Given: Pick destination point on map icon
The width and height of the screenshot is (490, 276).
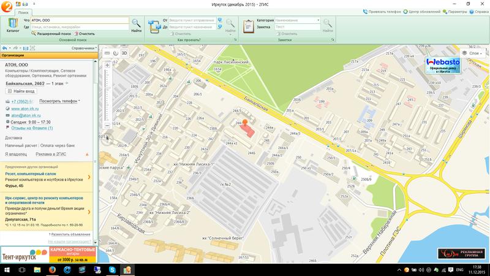Looking at the screenshot, I should click(x=220, y=27).
